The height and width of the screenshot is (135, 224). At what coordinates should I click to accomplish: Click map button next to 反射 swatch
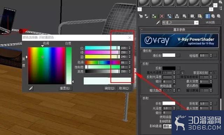[178, 68]
